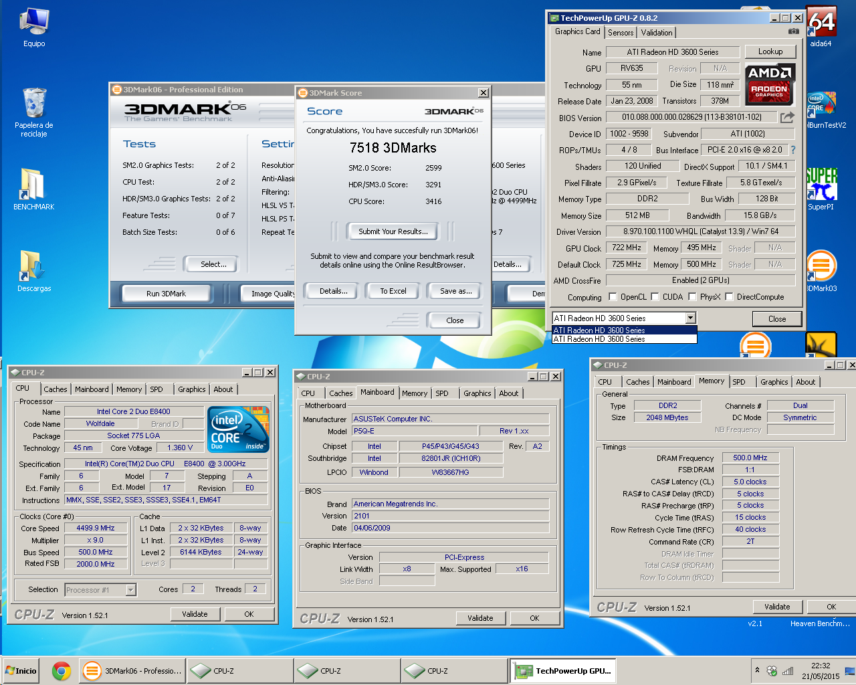Launch the IntelBurnTestV2 desktop icon
This screenshot has width=856, height=685.
(x=823, y=108)
